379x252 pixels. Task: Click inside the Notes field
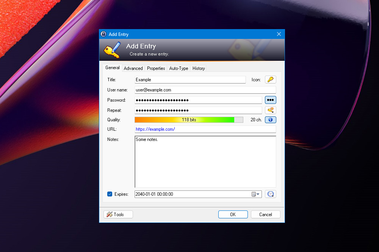pos(205,161)
